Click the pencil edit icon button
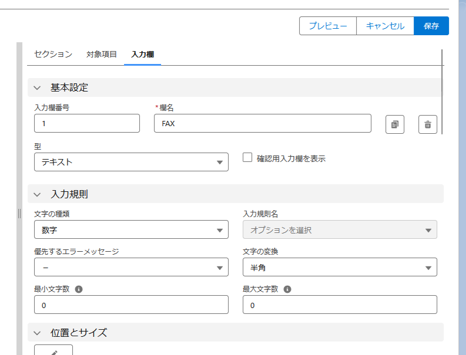The width and height of the screenshot is (466, 355). tap(53, 351)
